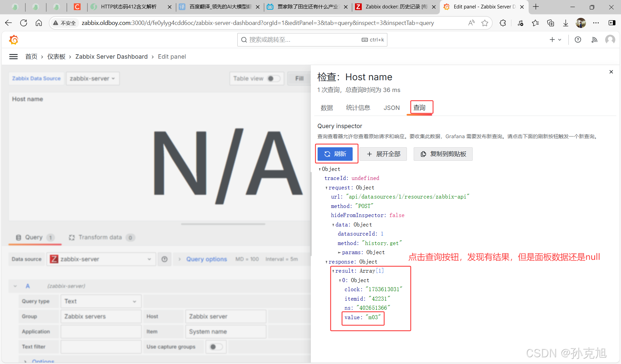The width and height of the screenshot is (621, 364).
Task: Close the inspect drawer with X
Action: coord(611,72)
